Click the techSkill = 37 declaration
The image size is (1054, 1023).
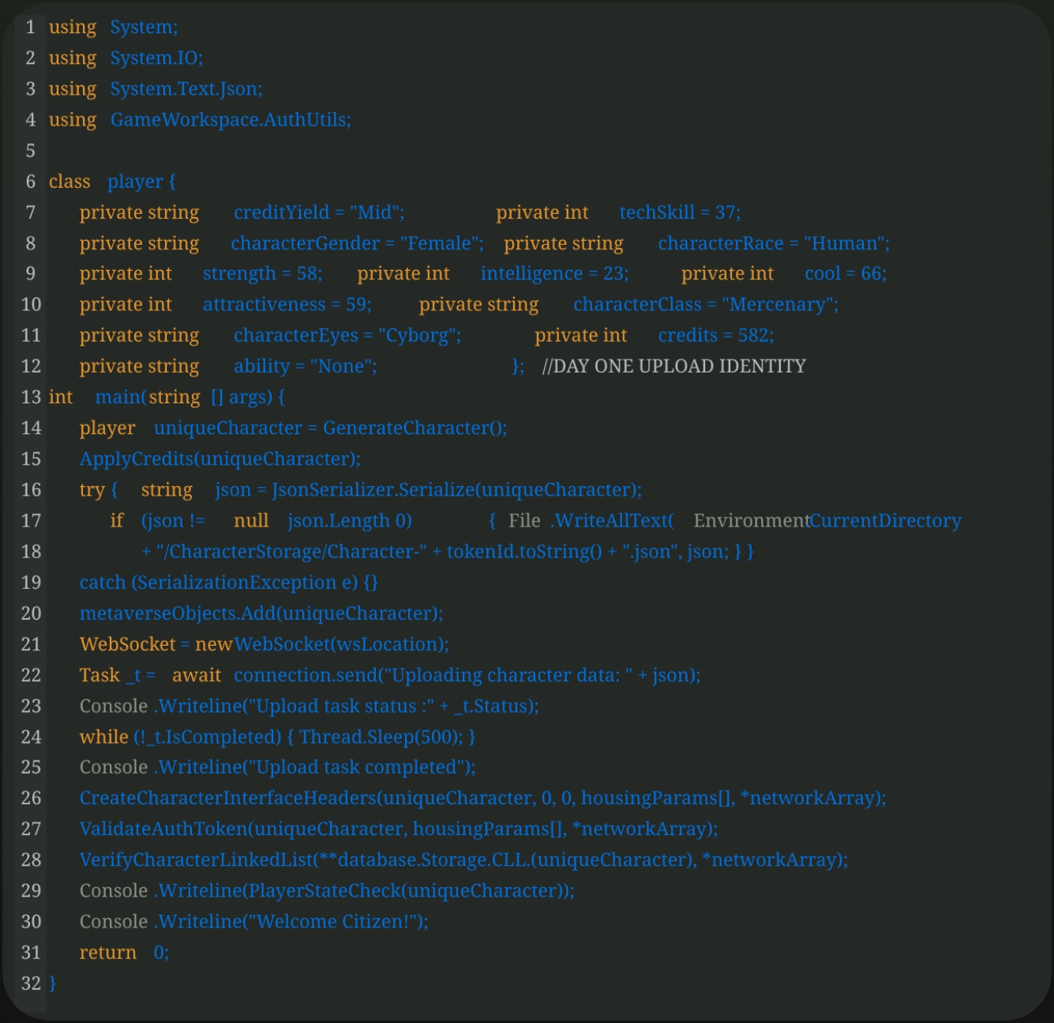click(679, 212)
